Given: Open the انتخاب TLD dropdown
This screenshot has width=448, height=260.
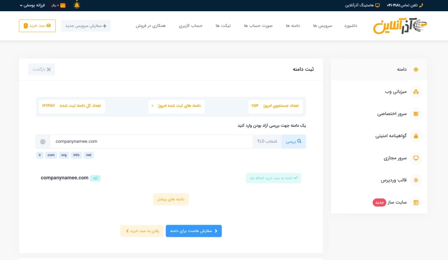Looking at the screenshot, I should coord(267,141).
